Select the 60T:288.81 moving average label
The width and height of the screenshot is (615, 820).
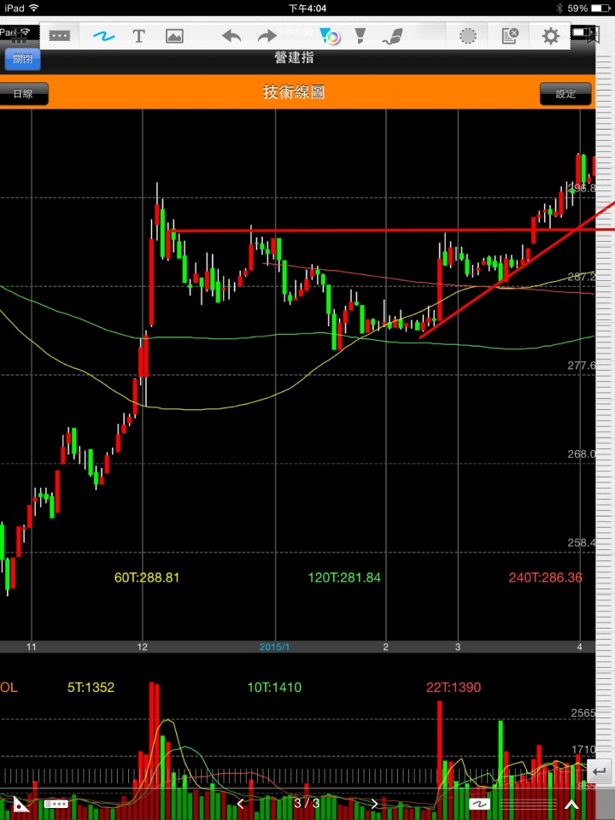[147, 577]
